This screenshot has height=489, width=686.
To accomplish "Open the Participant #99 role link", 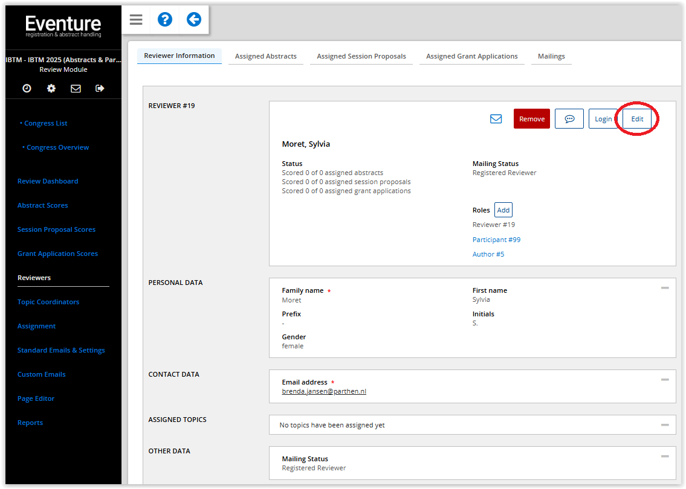I will [x=496, y=240].
